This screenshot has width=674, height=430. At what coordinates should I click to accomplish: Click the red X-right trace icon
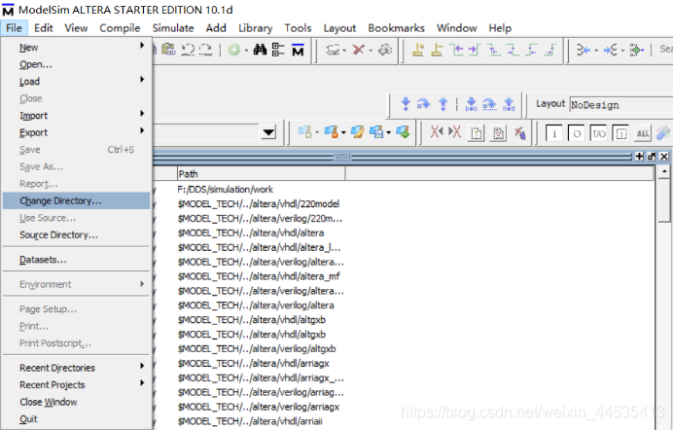point(454,132)
